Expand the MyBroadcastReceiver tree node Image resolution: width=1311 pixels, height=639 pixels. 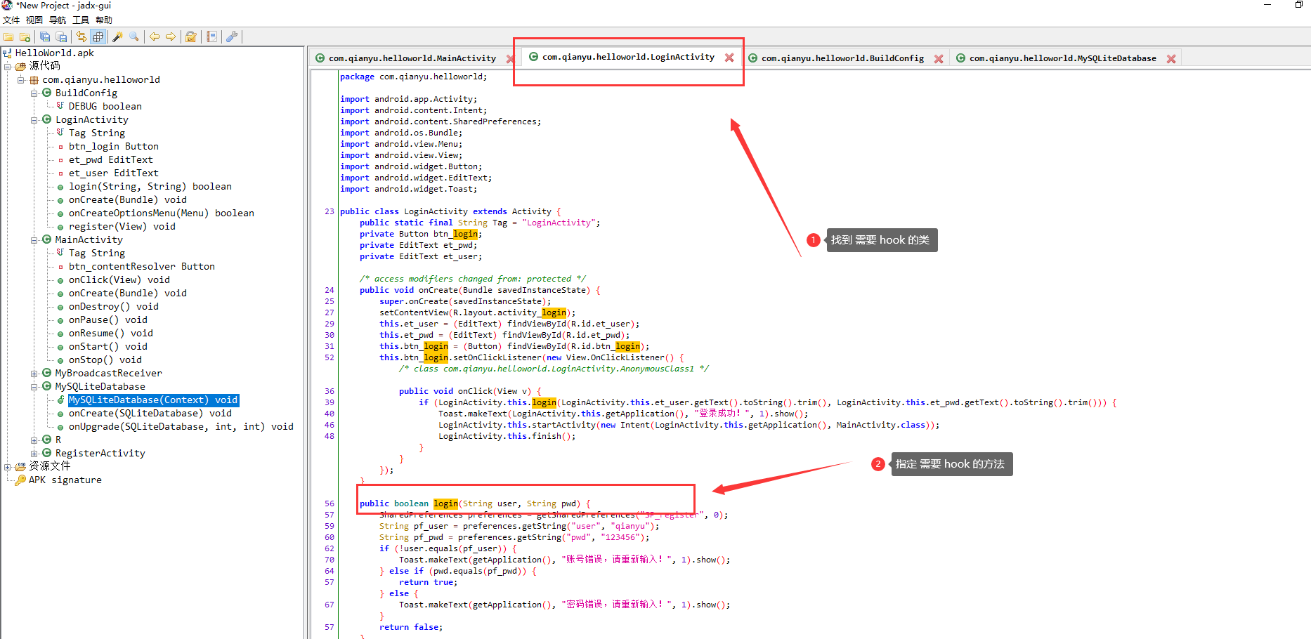pos(34,373)
